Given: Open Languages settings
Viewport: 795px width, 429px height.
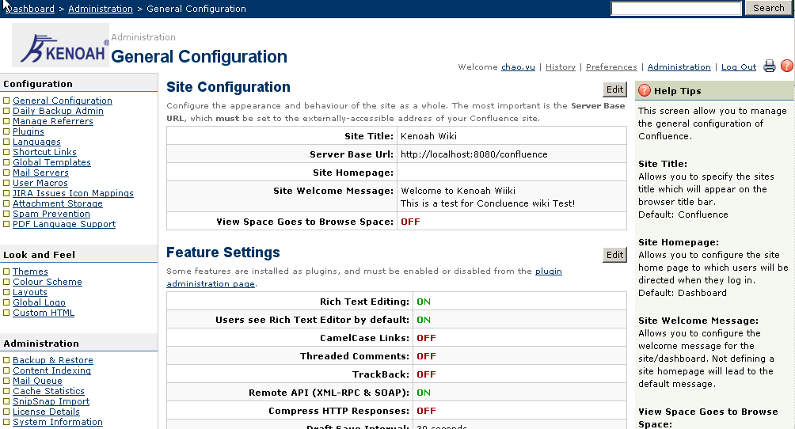Looking at the screenshot, I should 36,142.
